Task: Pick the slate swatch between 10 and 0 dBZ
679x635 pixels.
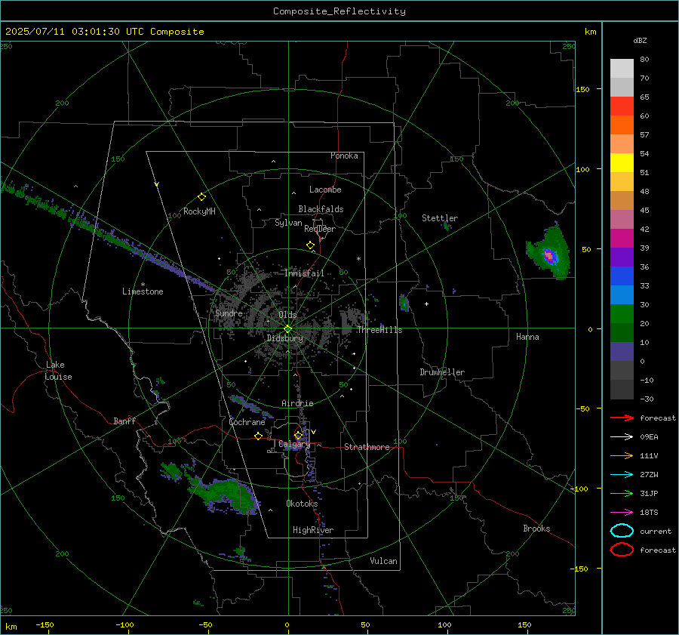Action: (x=622, y=352)
